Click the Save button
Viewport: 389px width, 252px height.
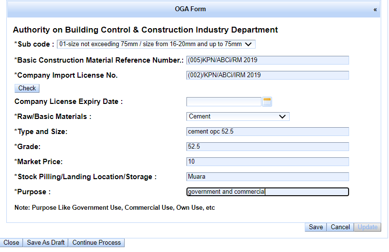[x=316, y=227]
